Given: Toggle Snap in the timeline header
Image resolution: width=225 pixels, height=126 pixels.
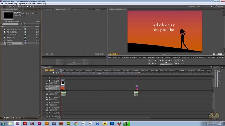Looking at the screenshot, I should [53, 73].
